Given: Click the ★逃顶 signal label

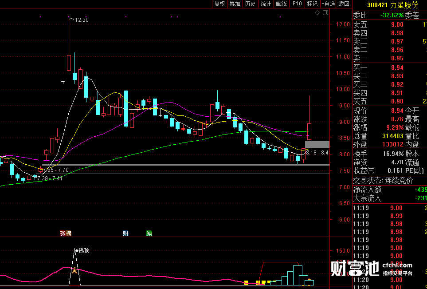Looking at the screenshot, I should coord(82,250).
